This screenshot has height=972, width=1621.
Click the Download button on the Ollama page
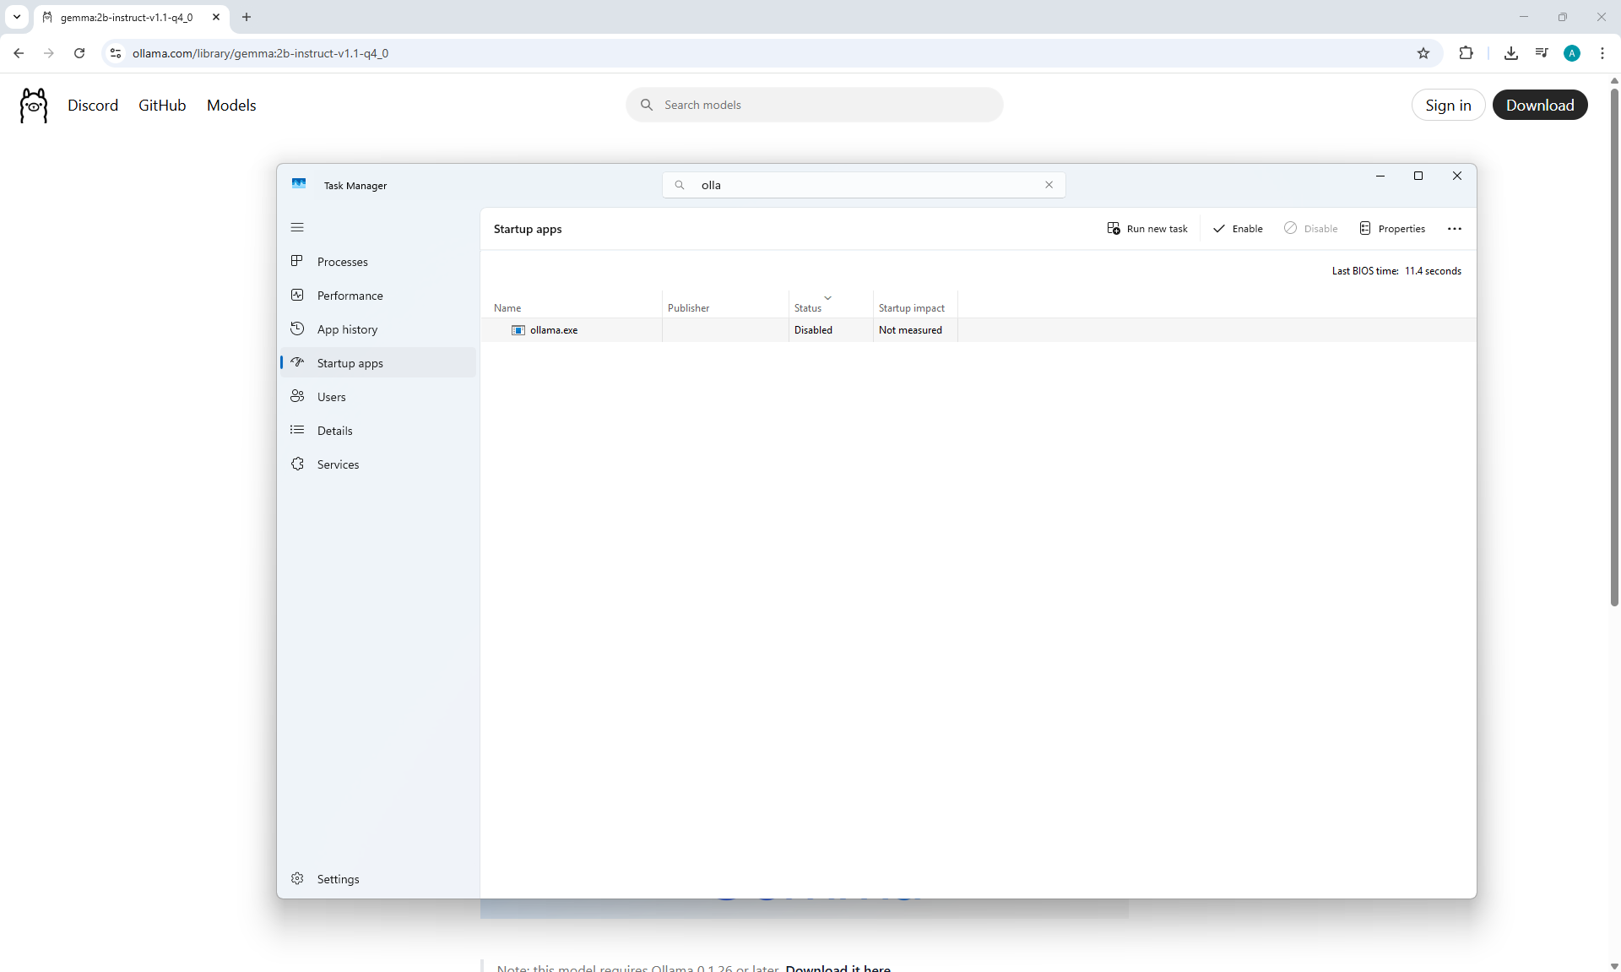tap(1539, 106)
